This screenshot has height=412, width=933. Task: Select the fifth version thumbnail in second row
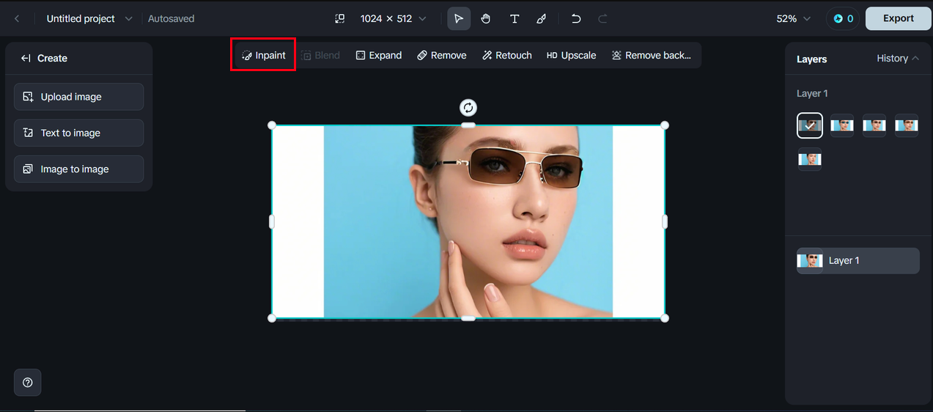[x=810, y=159]
